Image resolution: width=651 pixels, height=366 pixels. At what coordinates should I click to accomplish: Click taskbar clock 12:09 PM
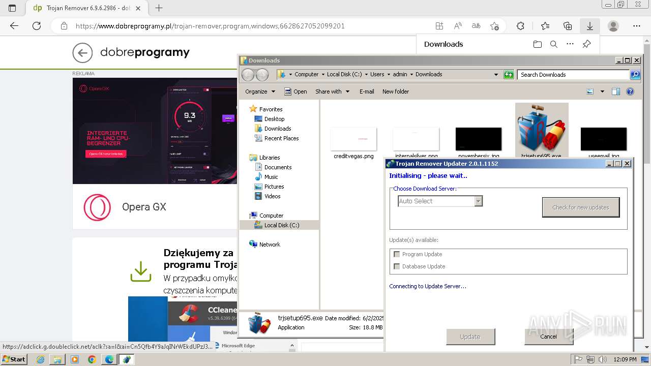pyautogui.click(x=625, y=359)
